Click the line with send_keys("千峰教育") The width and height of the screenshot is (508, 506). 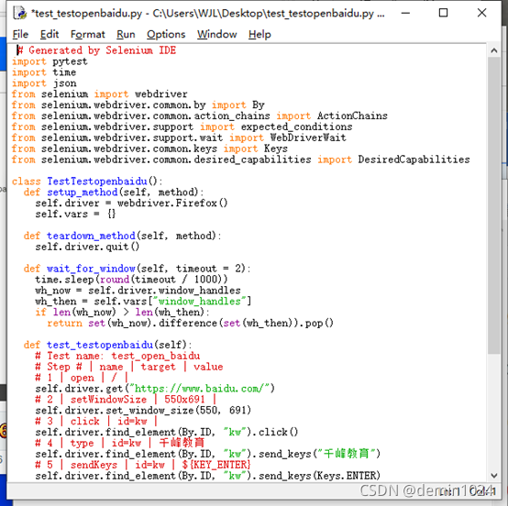click(x=207, y=454)
